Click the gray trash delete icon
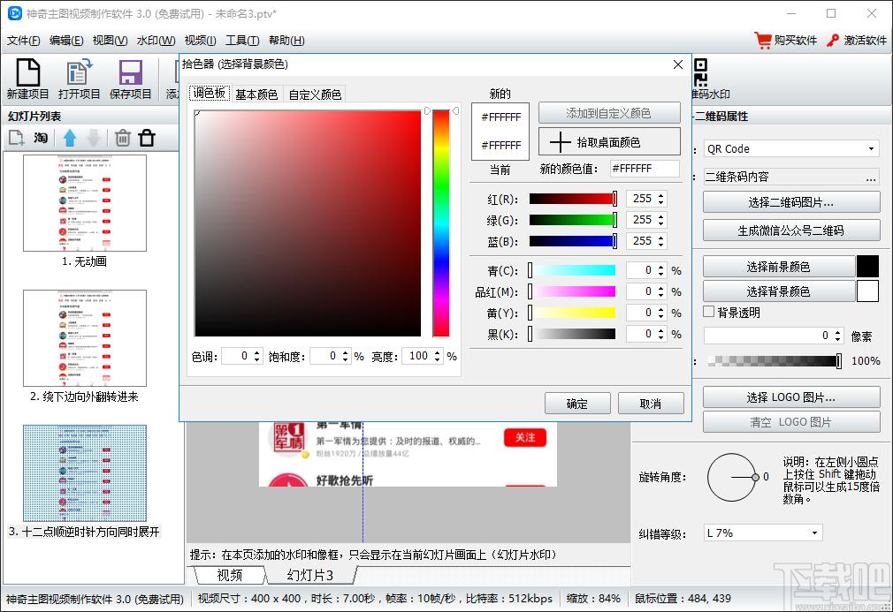The width and height of the screenshot is (893, 612). tap(122, 138)
